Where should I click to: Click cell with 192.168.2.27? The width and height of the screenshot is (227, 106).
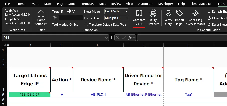tap(30, 94)
